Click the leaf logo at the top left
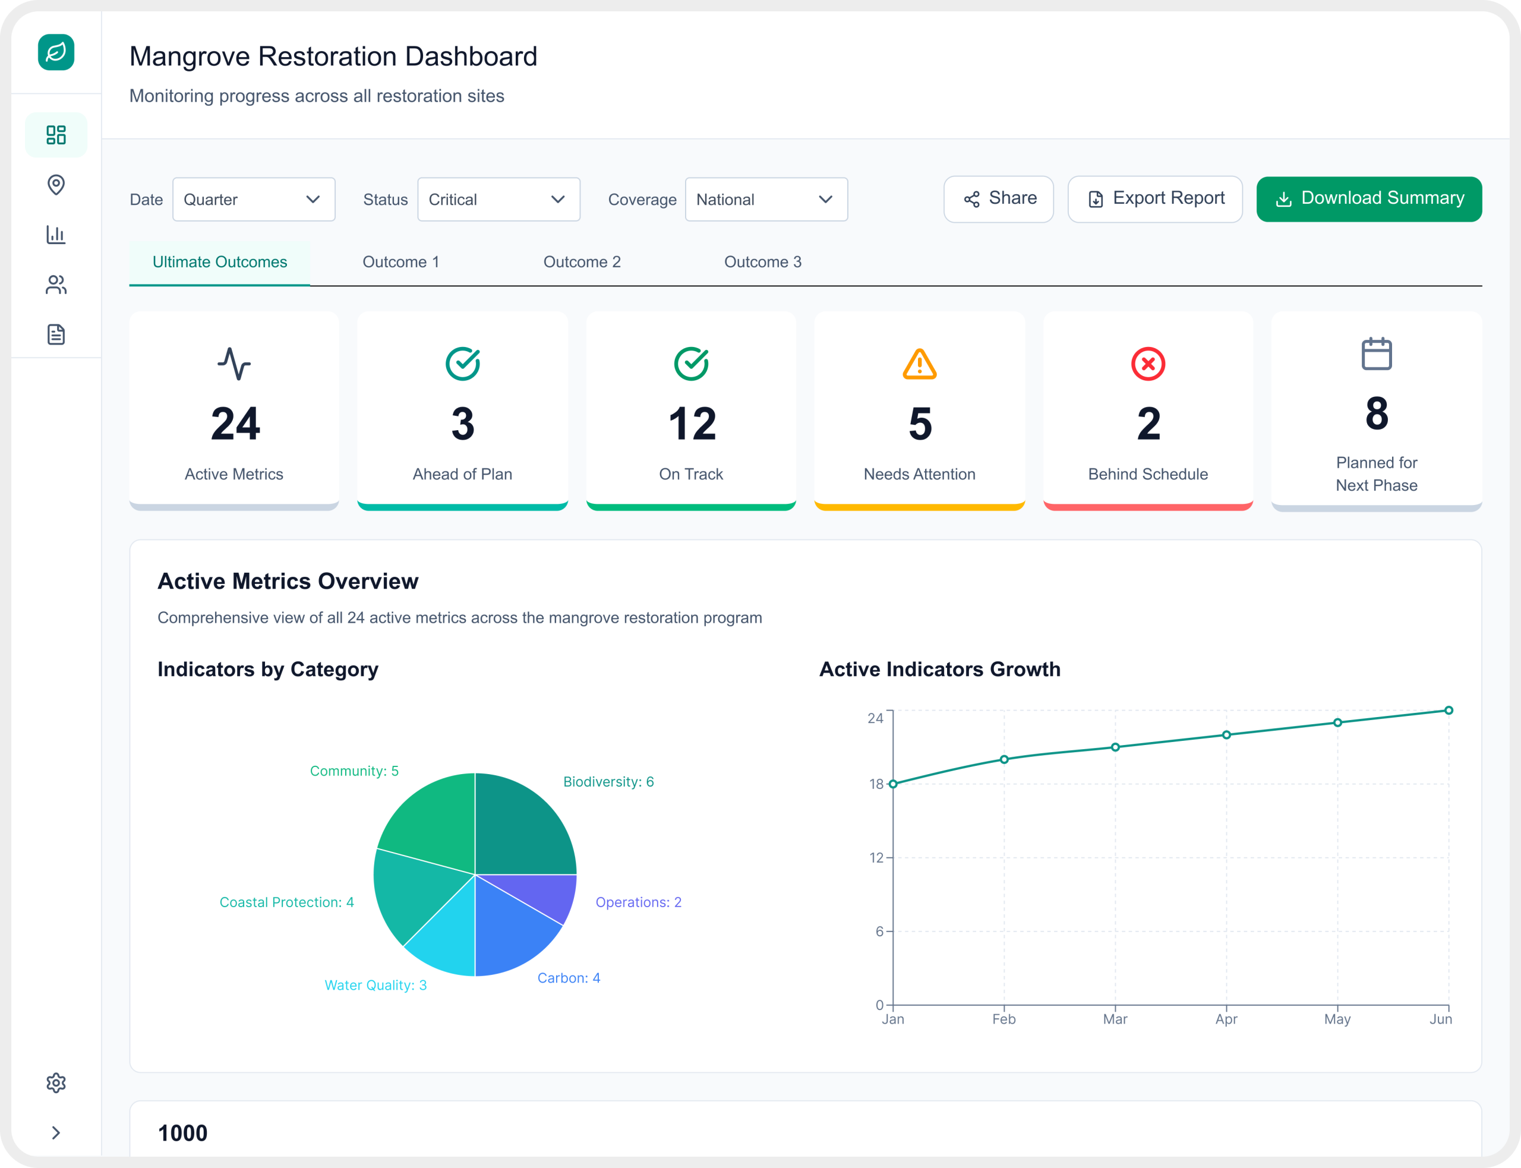The width and height of the screenshot is (1521, 1168). click(56, 52)
